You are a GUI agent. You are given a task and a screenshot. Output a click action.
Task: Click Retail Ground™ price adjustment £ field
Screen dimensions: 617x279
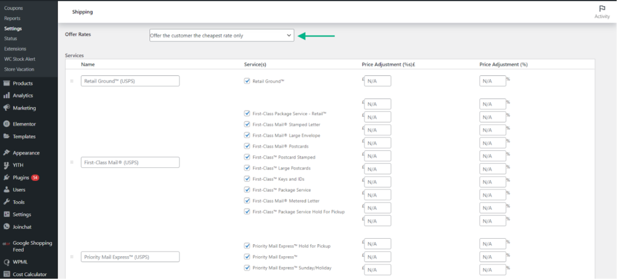pos(377,81)
